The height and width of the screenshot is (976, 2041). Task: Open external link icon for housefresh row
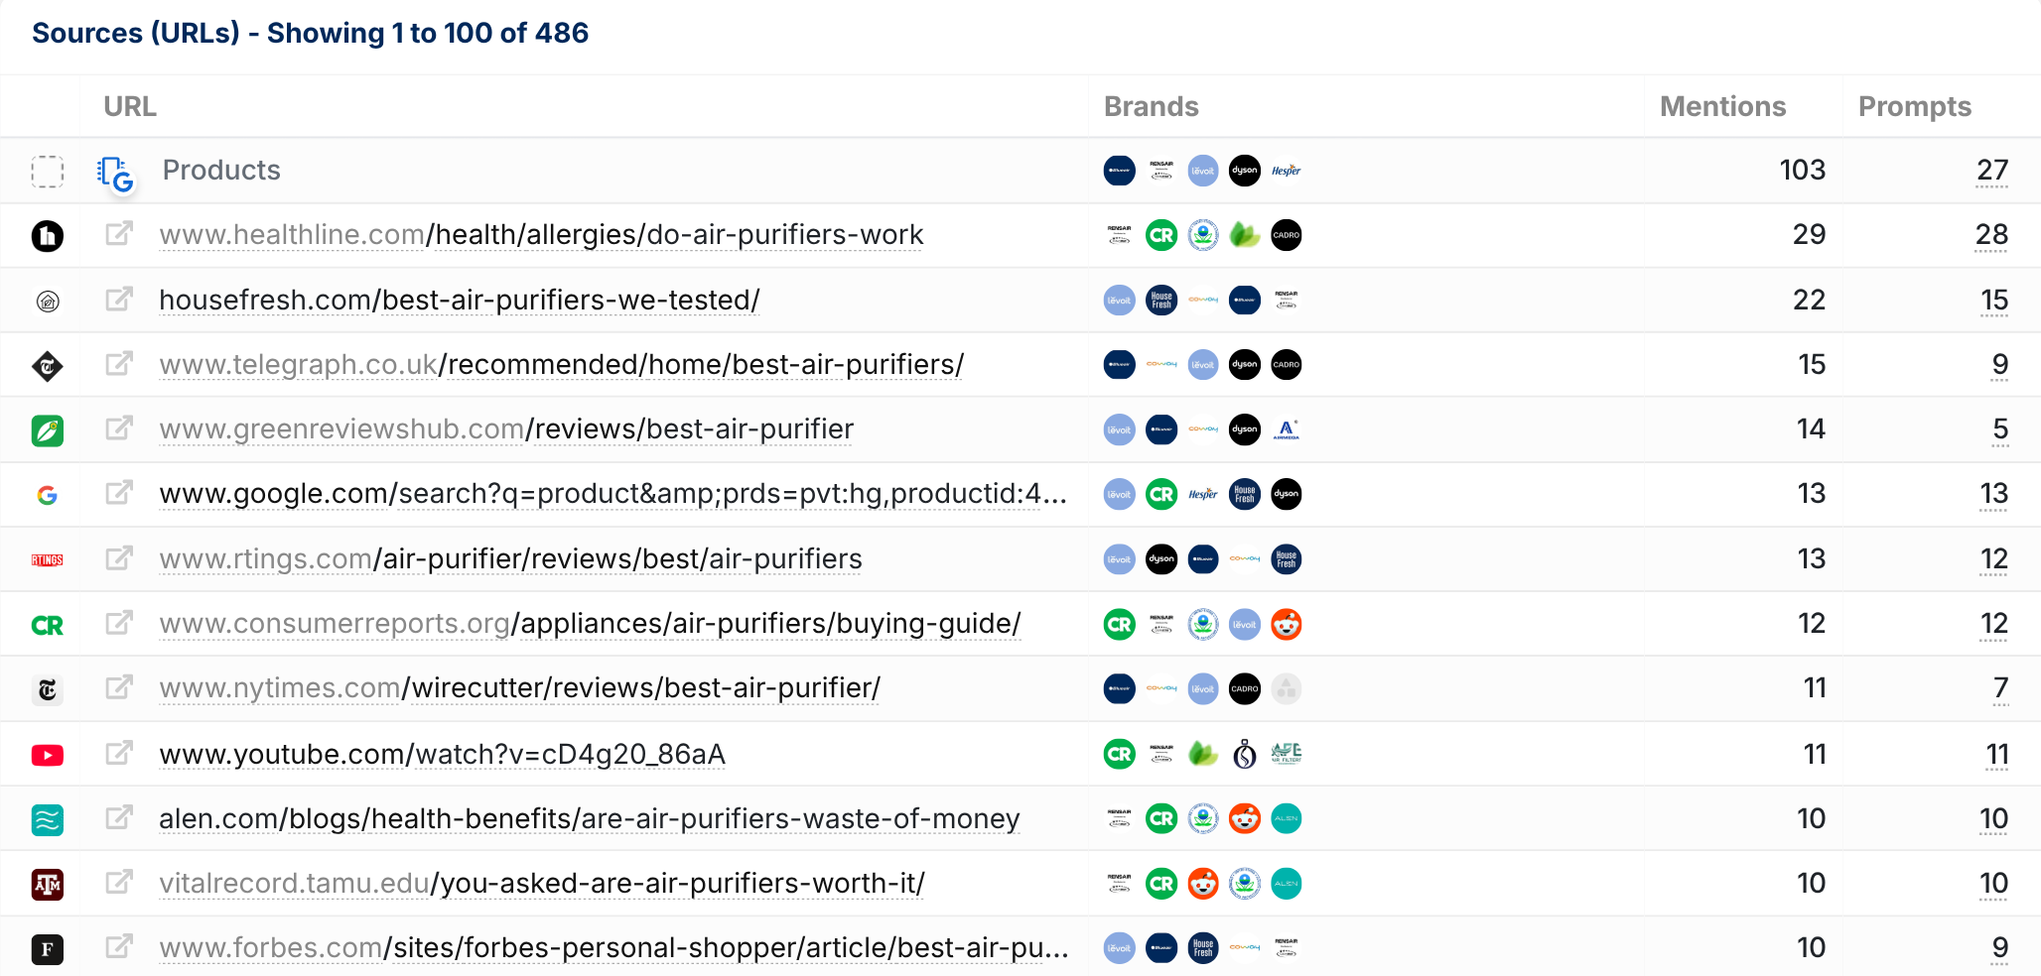pos(119,300)
